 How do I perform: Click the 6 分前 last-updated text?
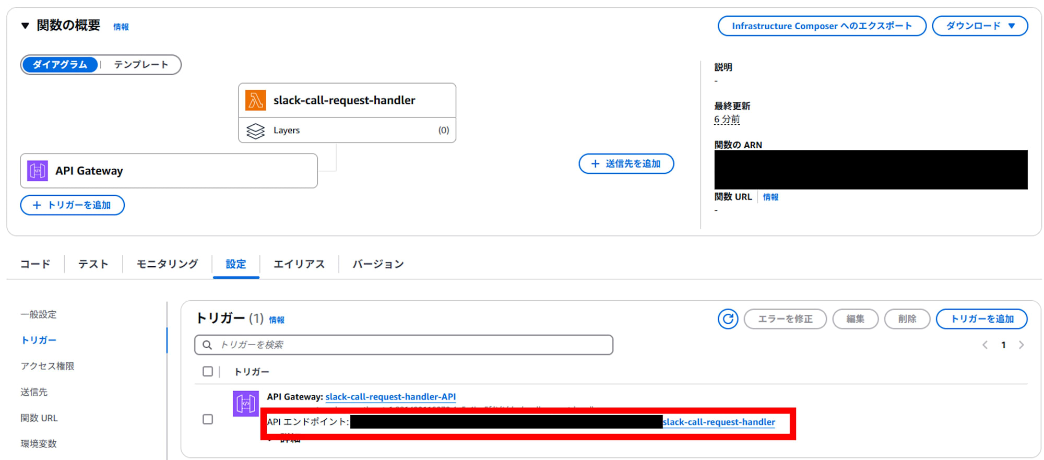[x=727, y=119]
